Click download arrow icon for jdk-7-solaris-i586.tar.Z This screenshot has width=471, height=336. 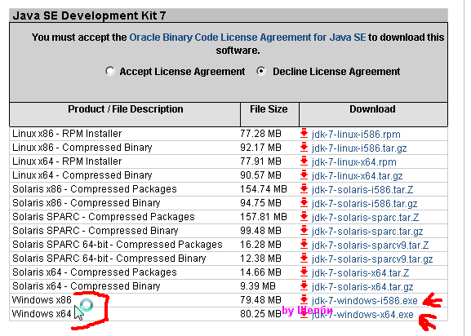[x=304, y=189]
